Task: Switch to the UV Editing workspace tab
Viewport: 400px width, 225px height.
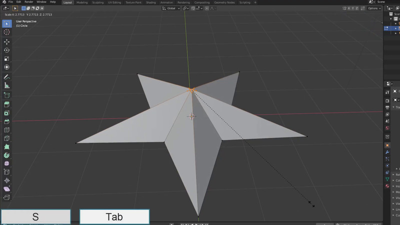Action: [x=114, y=2]
